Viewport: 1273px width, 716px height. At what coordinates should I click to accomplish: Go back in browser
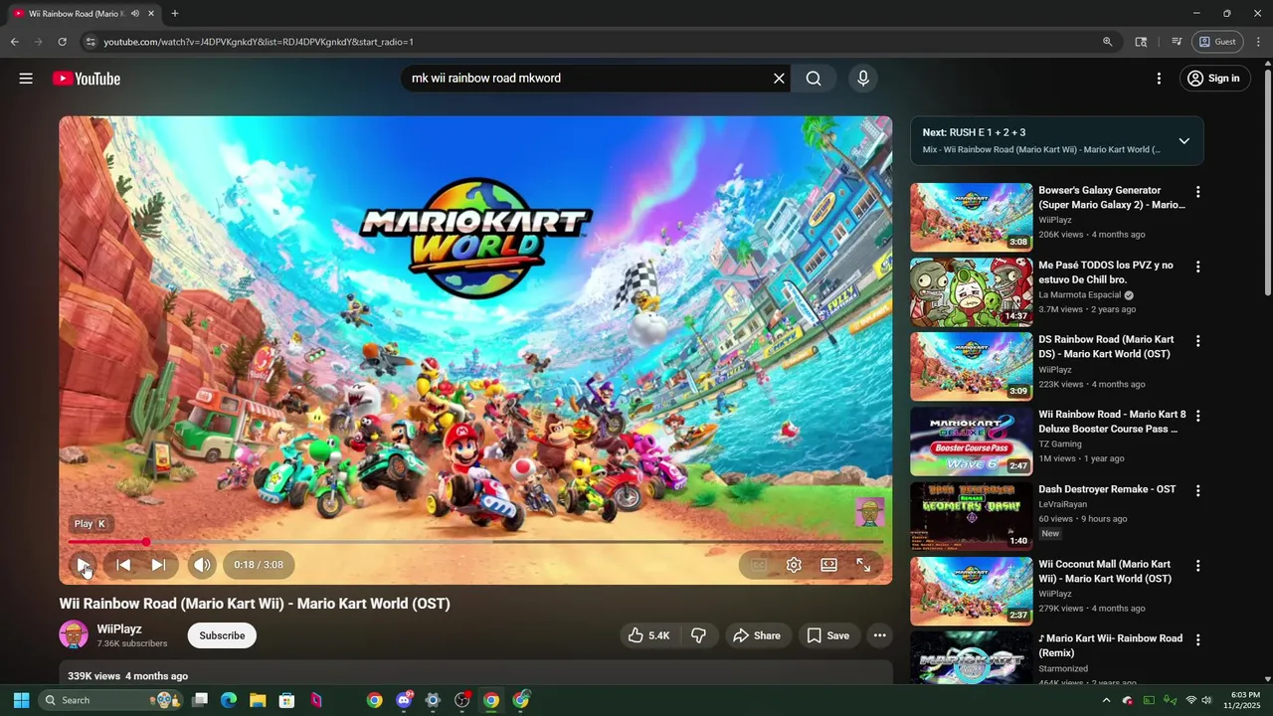coord(14,42)
